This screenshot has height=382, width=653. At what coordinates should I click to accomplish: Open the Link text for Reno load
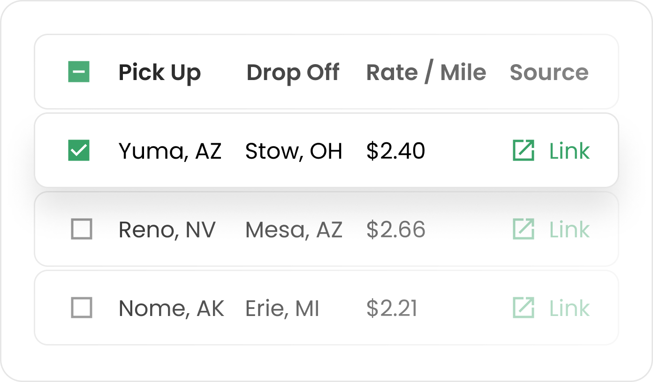(569, 229)
